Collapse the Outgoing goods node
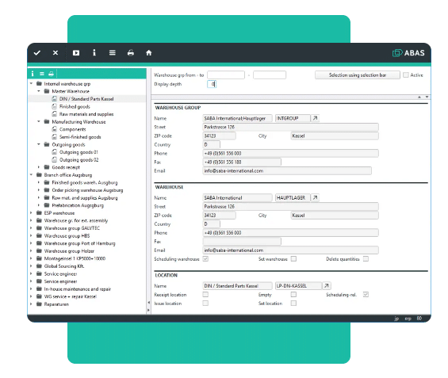Screen dimensions: 448x378 tap(39, 144)
